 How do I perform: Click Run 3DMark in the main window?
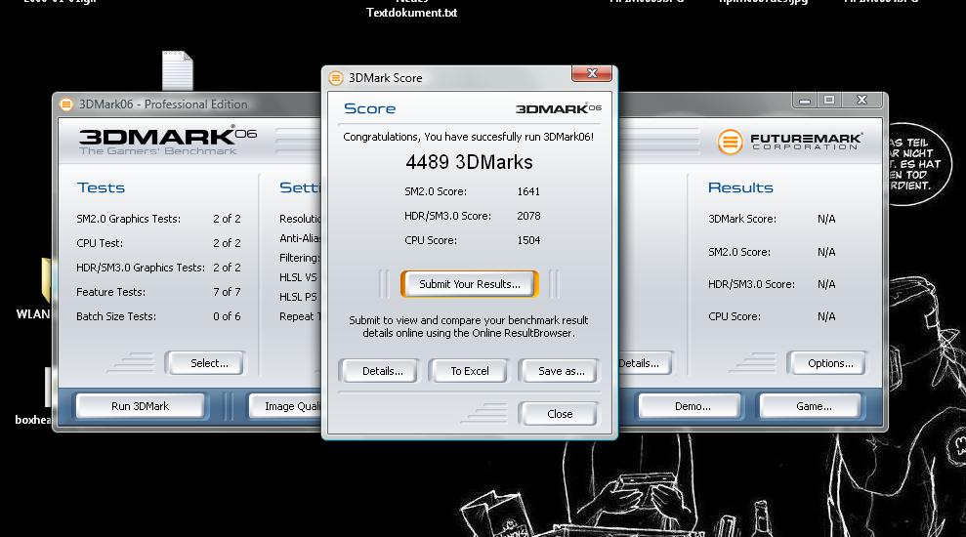tap(140, 406)
